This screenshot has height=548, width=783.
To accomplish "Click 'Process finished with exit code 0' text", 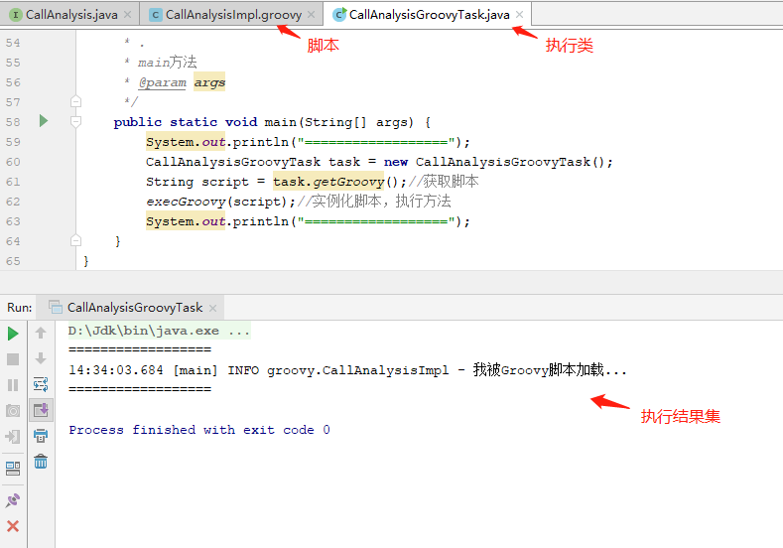I will pos(199,430).
